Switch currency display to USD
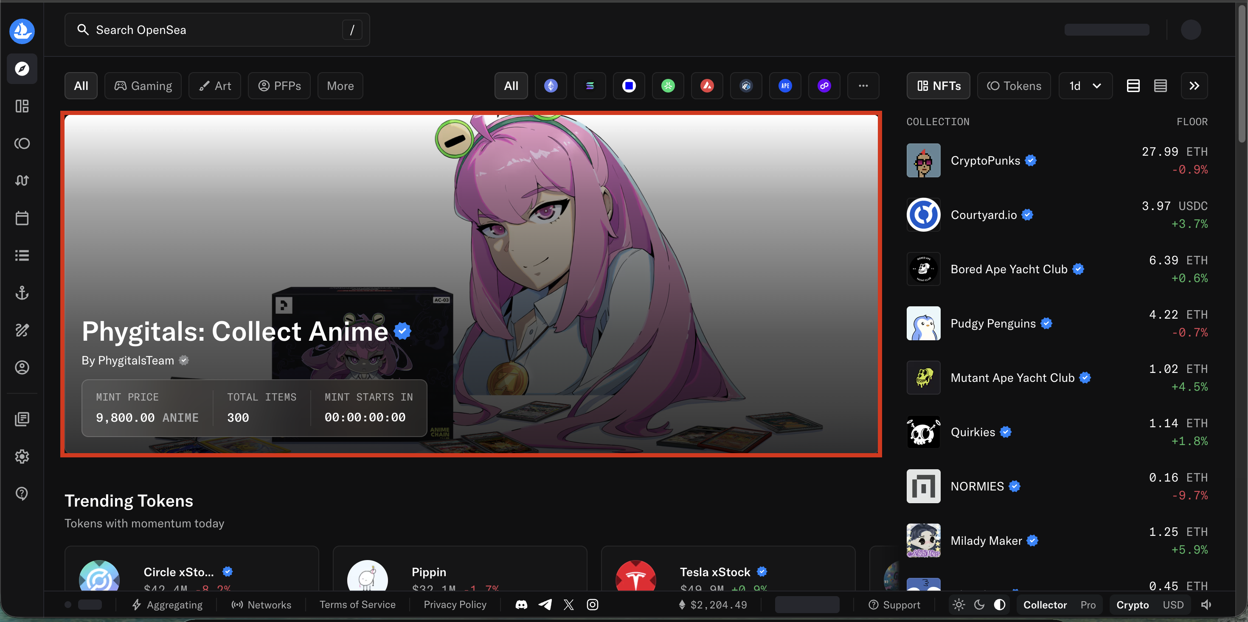The image size is (1248, 622). click(1173, 605)
